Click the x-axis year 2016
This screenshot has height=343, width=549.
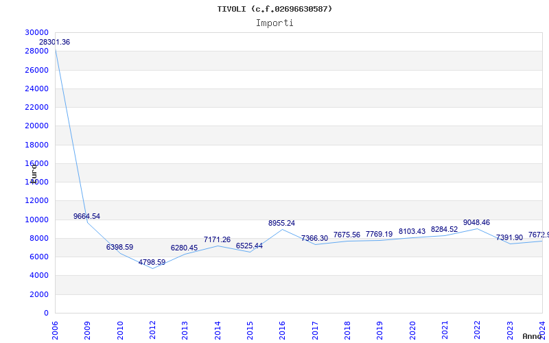point(282,330)
